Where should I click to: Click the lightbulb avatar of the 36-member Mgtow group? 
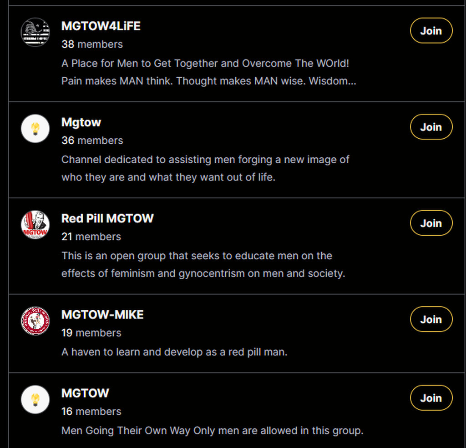(x=35, y=128)
